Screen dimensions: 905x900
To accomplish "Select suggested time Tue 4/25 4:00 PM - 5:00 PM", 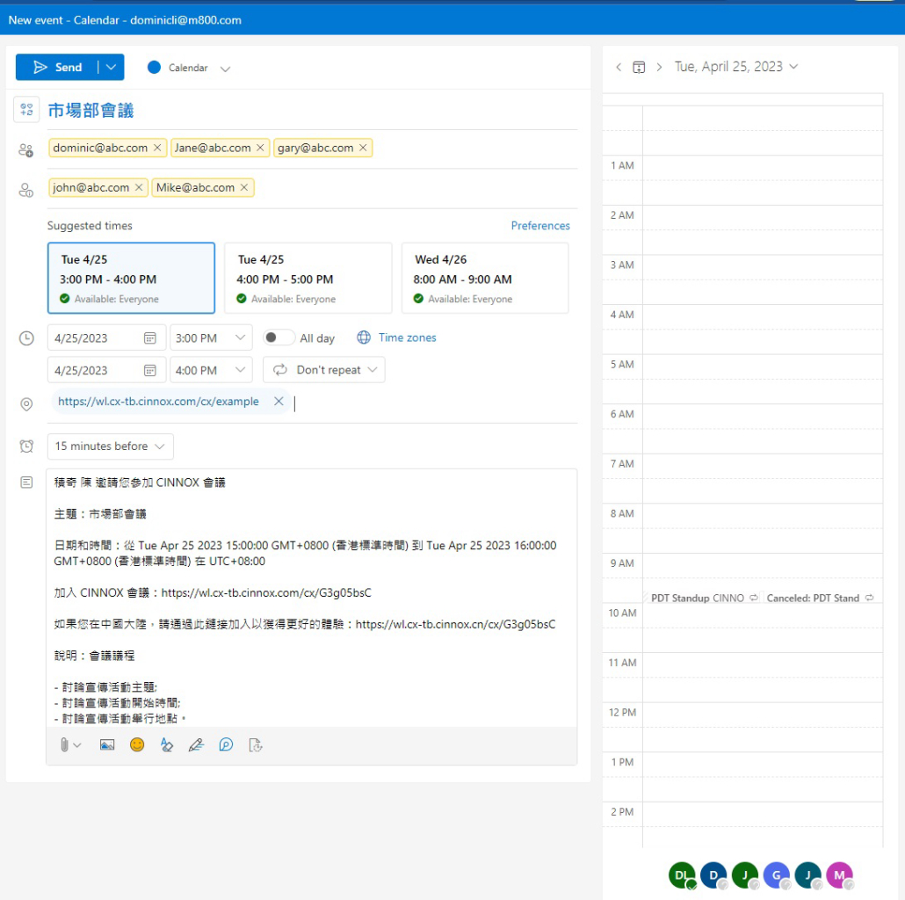I will pos(308,279).
